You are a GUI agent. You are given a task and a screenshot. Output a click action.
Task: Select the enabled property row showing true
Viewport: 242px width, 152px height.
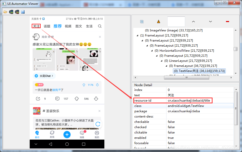click(183, 138)
